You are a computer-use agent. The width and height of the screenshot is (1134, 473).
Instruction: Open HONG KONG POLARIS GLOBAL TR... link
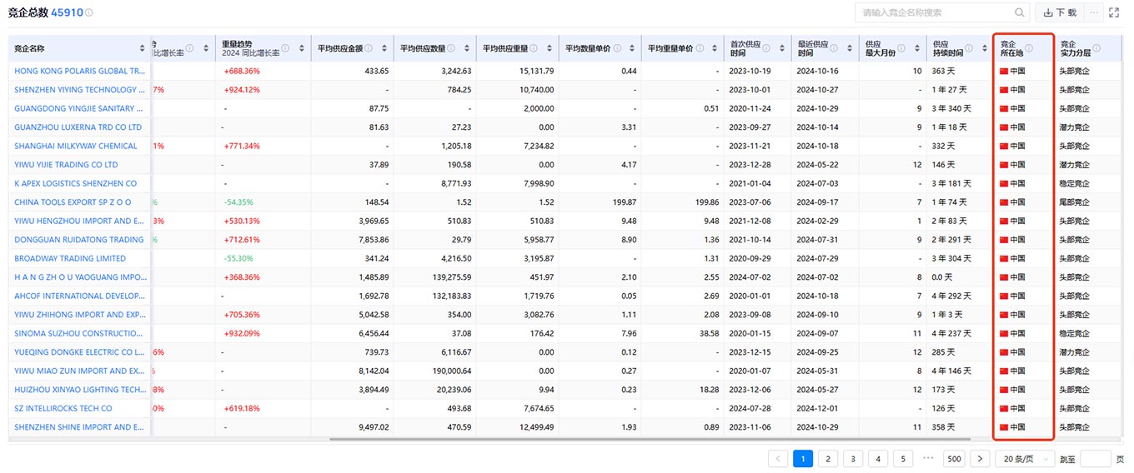pyautogui.click(x=80, y=72)
